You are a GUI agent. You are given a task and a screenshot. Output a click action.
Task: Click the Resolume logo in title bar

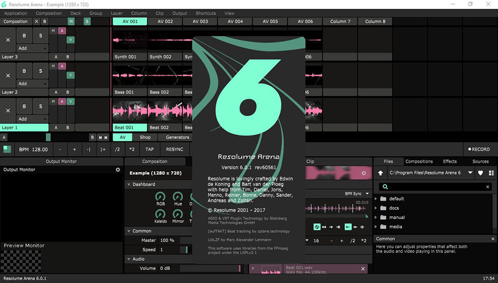4,5
